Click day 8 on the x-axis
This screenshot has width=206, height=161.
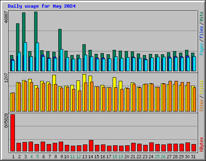[56, 157]
